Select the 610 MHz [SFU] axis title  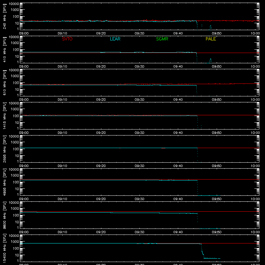point(4,82)
